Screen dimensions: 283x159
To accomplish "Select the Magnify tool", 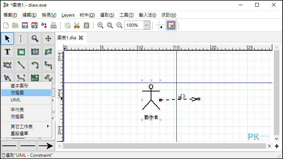I will click(x=35, y=39).
